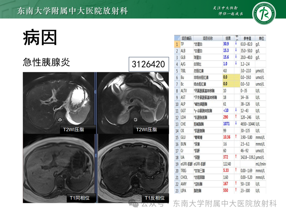This screenshot has width=286, height=215.
Task: Click the 单位 column header
Action: point(261,38)
